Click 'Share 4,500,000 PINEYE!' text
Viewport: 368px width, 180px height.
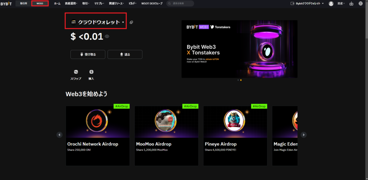220,150
